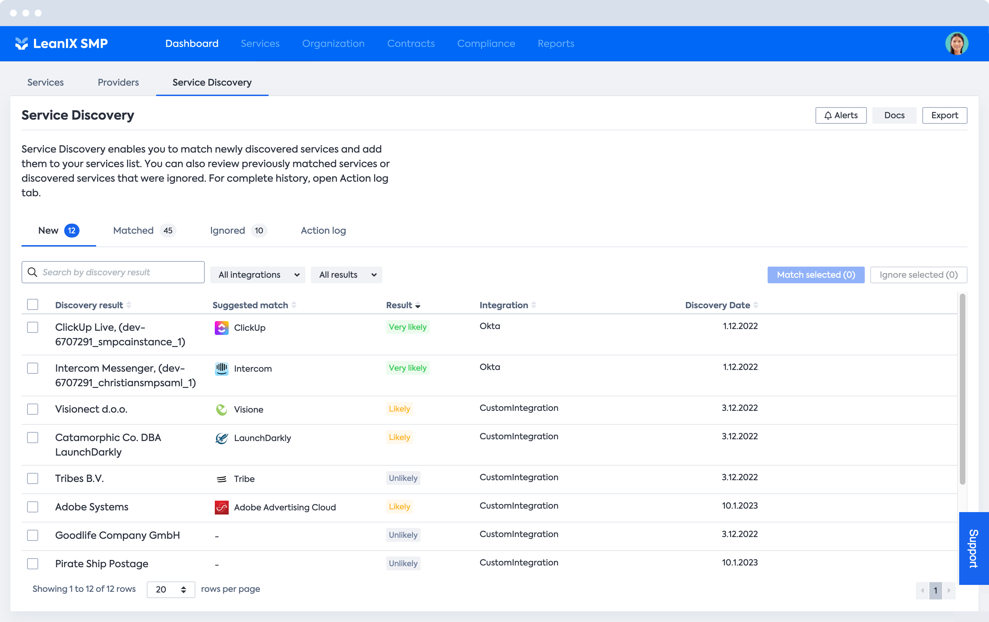Sort by Integration column arrows

tap(533, 305)
